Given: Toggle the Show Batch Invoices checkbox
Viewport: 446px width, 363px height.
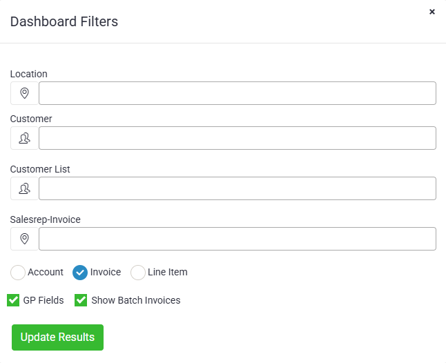Looking at the screenshot, I should (x=81, y=300).
